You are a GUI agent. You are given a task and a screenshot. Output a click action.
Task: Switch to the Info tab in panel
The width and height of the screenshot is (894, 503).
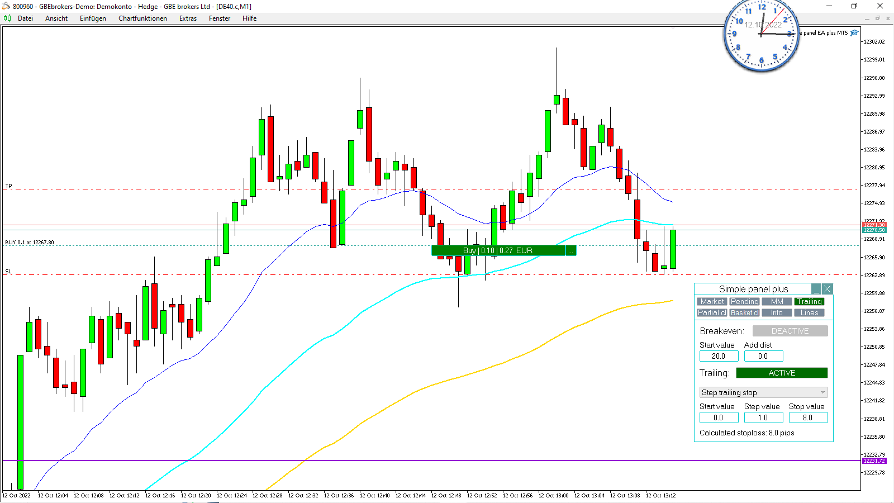click(x=777, y=312)
